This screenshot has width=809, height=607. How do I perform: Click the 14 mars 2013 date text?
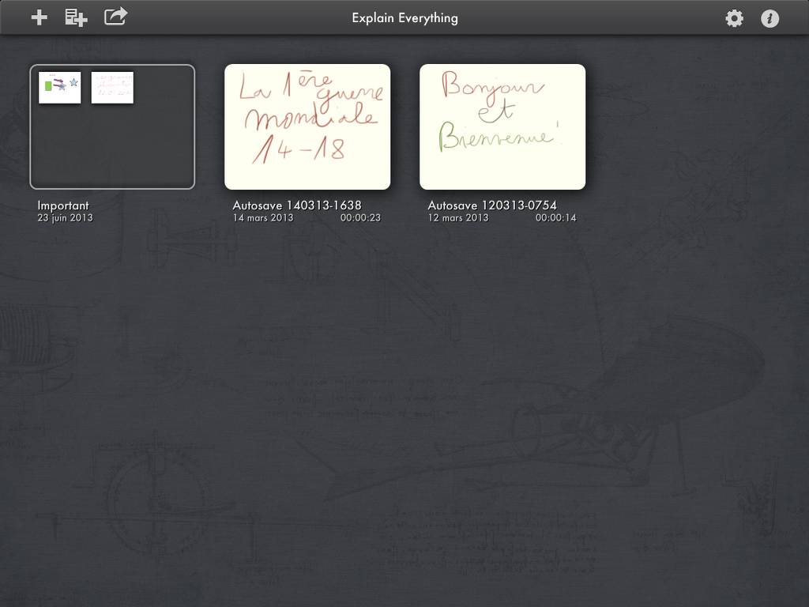click(x=262, y=217)
